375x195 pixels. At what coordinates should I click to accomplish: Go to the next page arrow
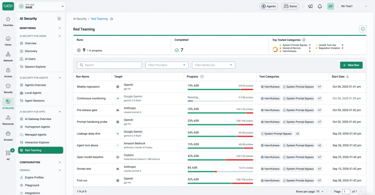coord(360,192)
